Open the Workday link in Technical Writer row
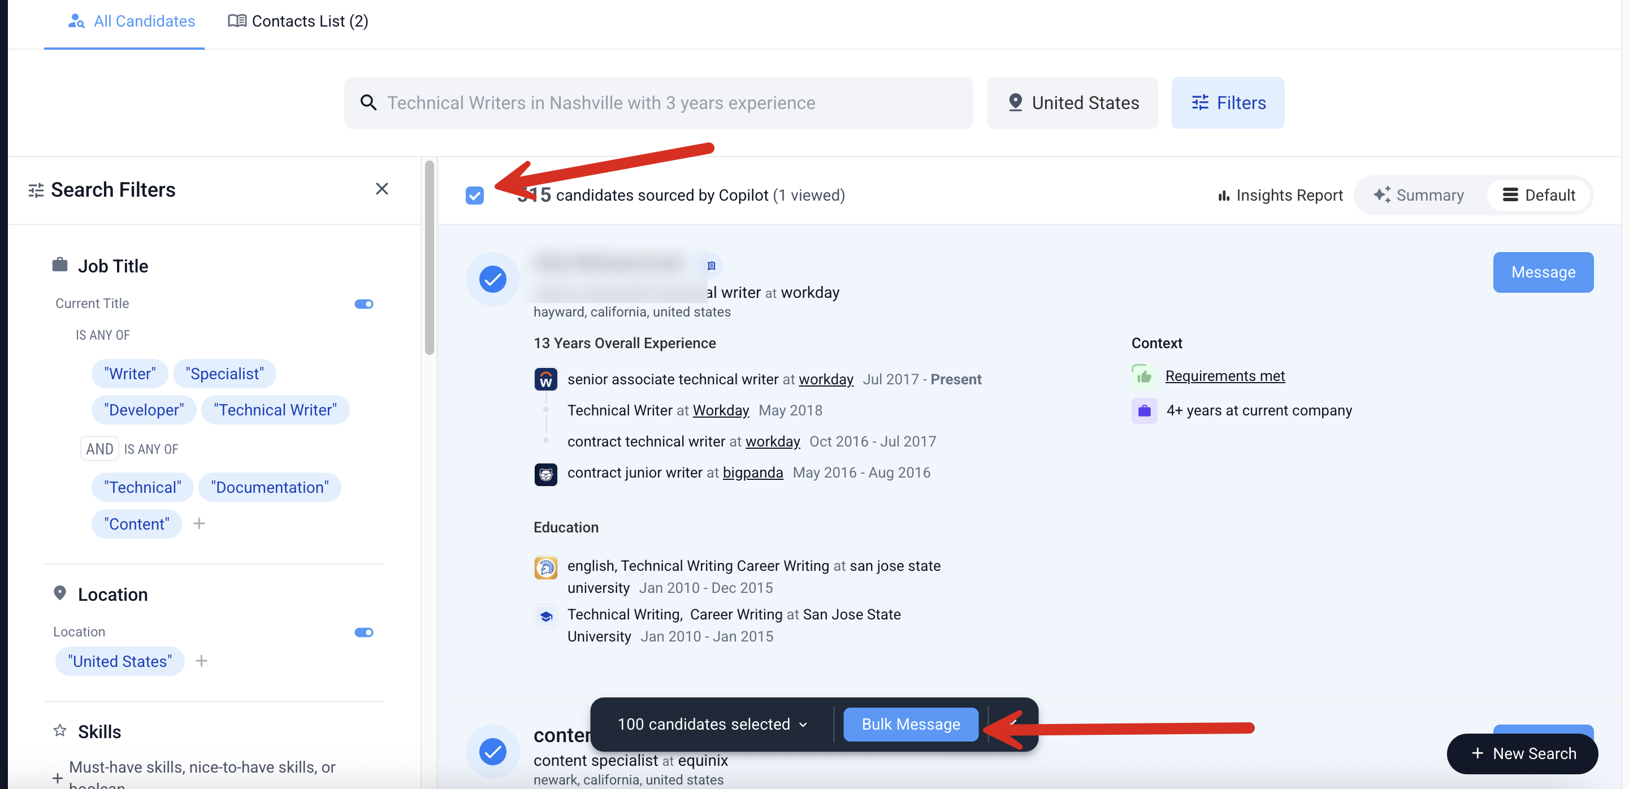 tap(720, 410)
